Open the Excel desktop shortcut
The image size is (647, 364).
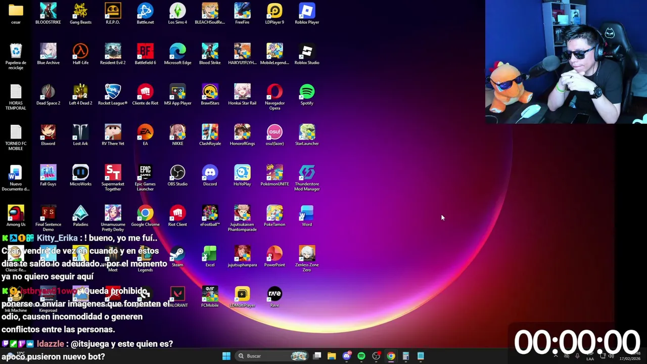click(x=210, y=256)
